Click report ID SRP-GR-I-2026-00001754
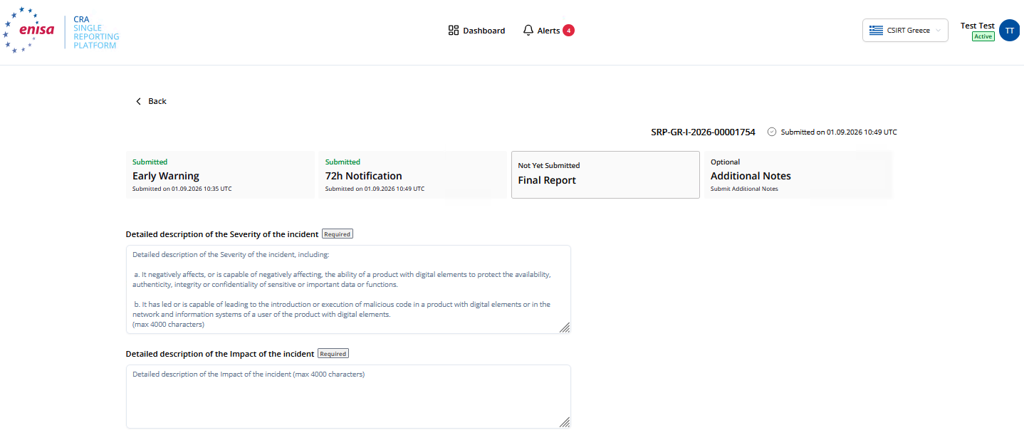Screen dimensions: 1024x440 703,132
